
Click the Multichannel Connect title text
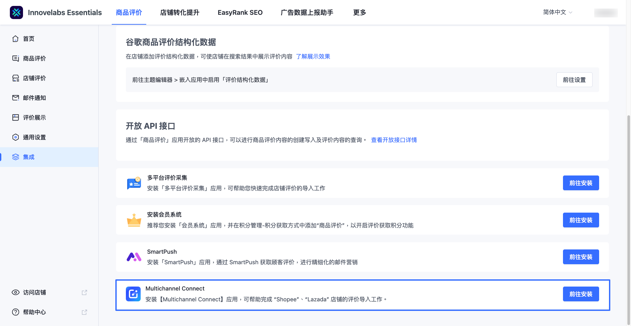(175, 289)
